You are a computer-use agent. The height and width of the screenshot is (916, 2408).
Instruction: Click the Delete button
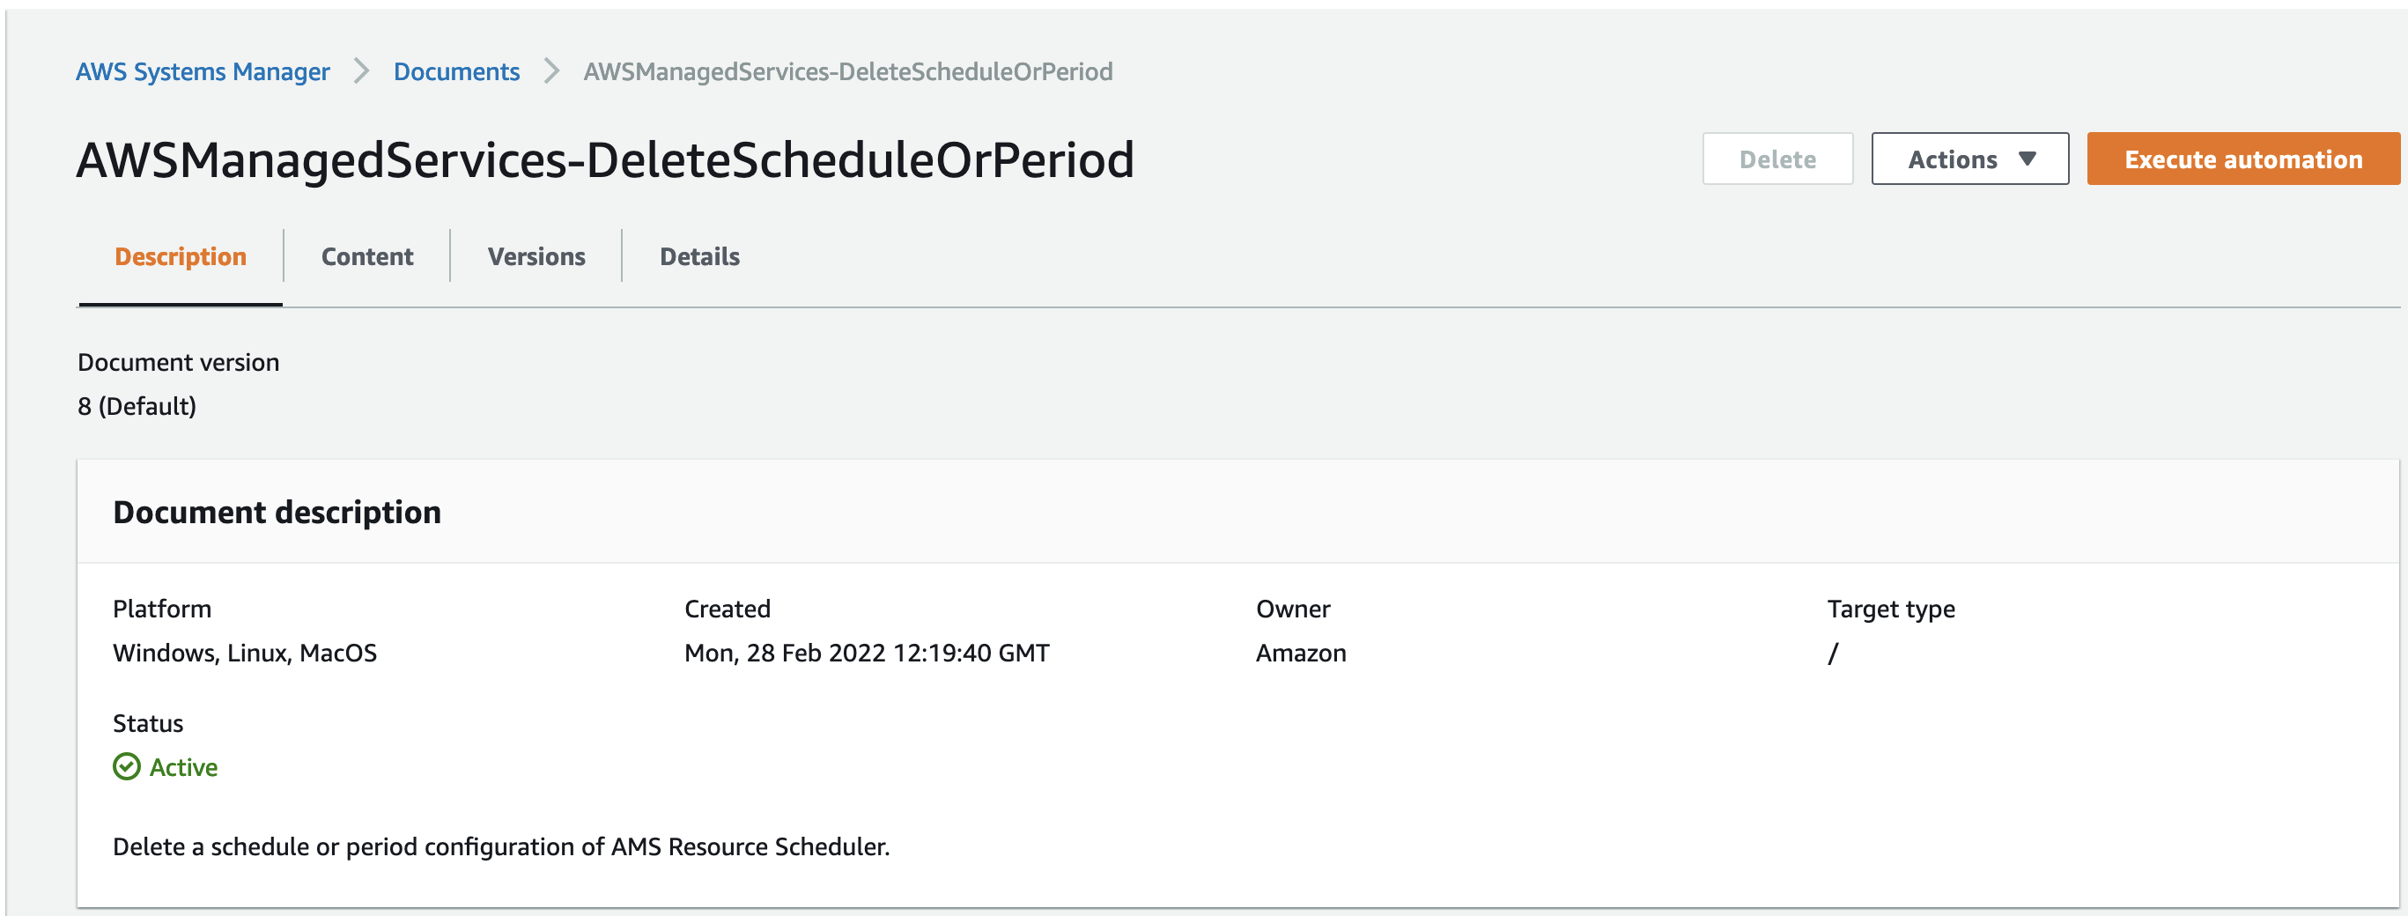tap(1777, 159)
